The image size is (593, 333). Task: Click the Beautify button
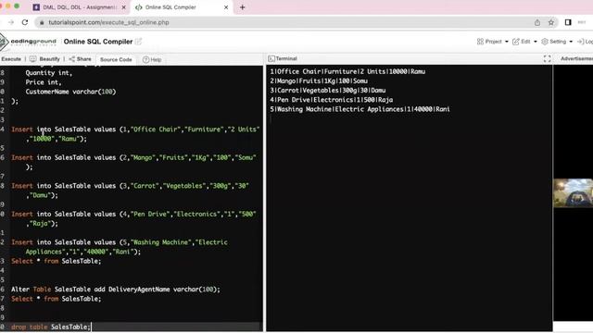[x=45, y=59]
